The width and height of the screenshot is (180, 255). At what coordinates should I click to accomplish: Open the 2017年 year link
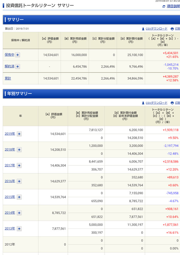pyautogui.click(x=10, y=165)
